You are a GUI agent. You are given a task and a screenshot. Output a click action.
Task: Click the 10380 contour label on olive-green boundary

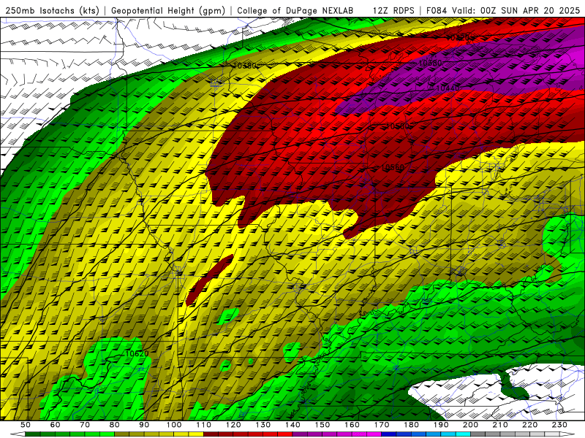[245, 66]
